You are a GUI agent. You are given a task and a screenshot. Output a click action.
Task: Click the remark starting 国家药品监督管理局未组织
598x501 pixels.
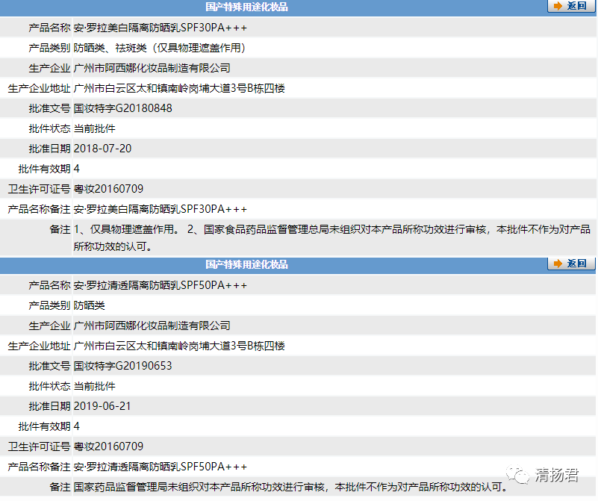click(x=291, y=488)
